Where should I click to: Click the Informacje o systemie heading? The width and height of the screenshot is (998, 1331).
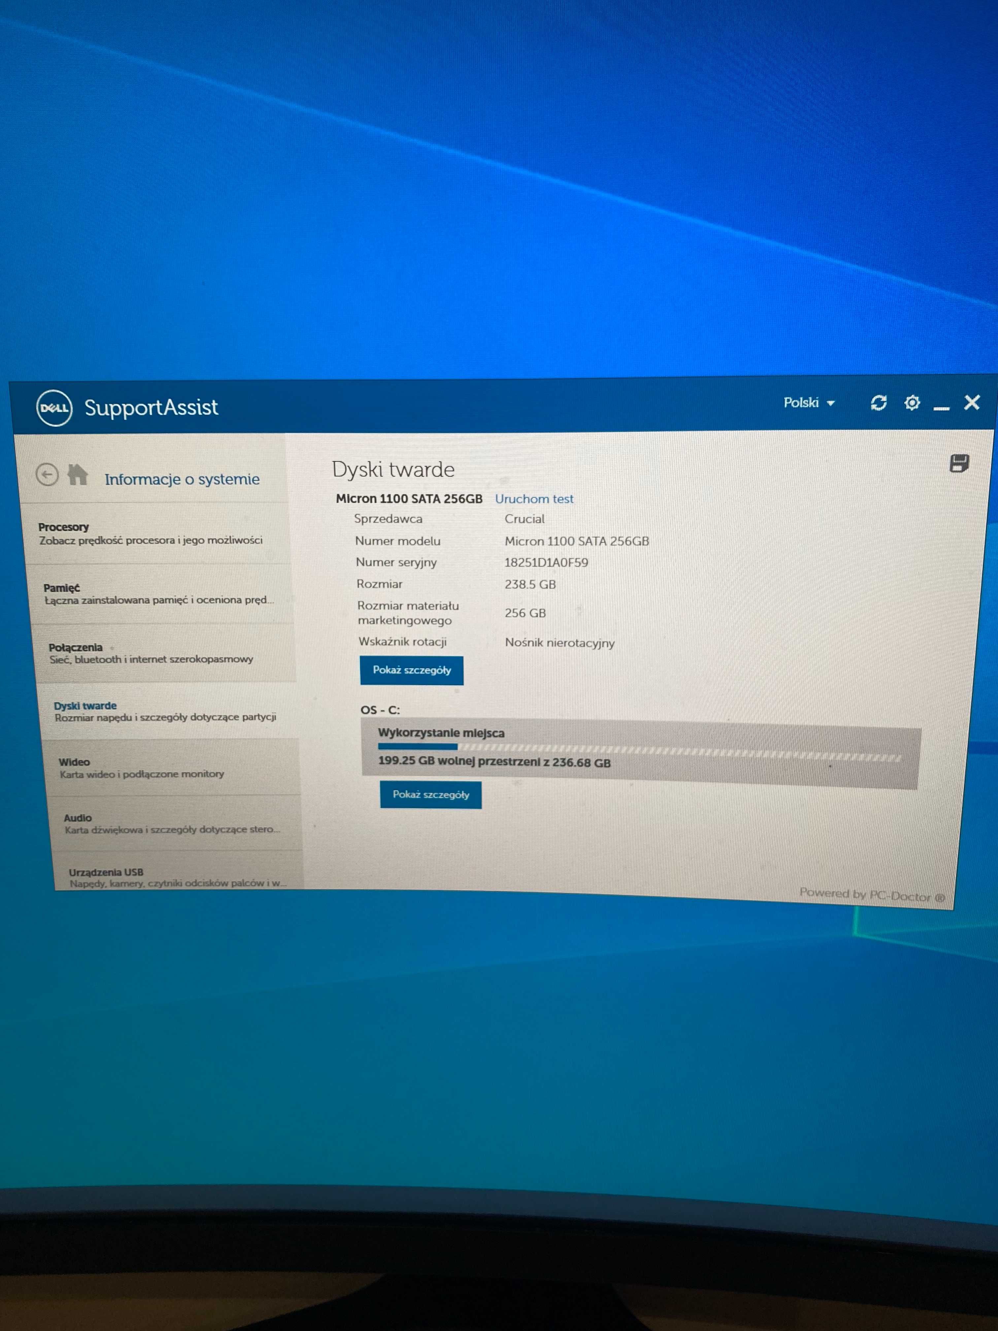(182, 479)
